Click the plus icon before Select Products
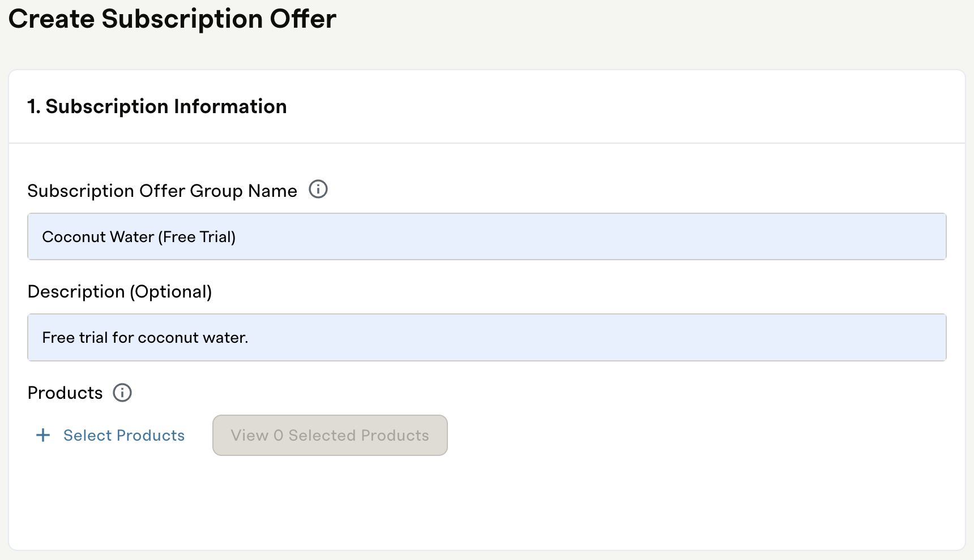Image resolution: width=974 pixels, height=560 pixels. tap(43, 435)
